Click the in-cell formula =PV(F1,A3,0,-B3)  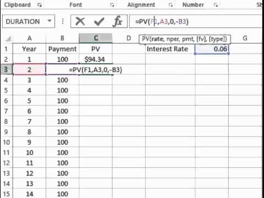point(96,70)
